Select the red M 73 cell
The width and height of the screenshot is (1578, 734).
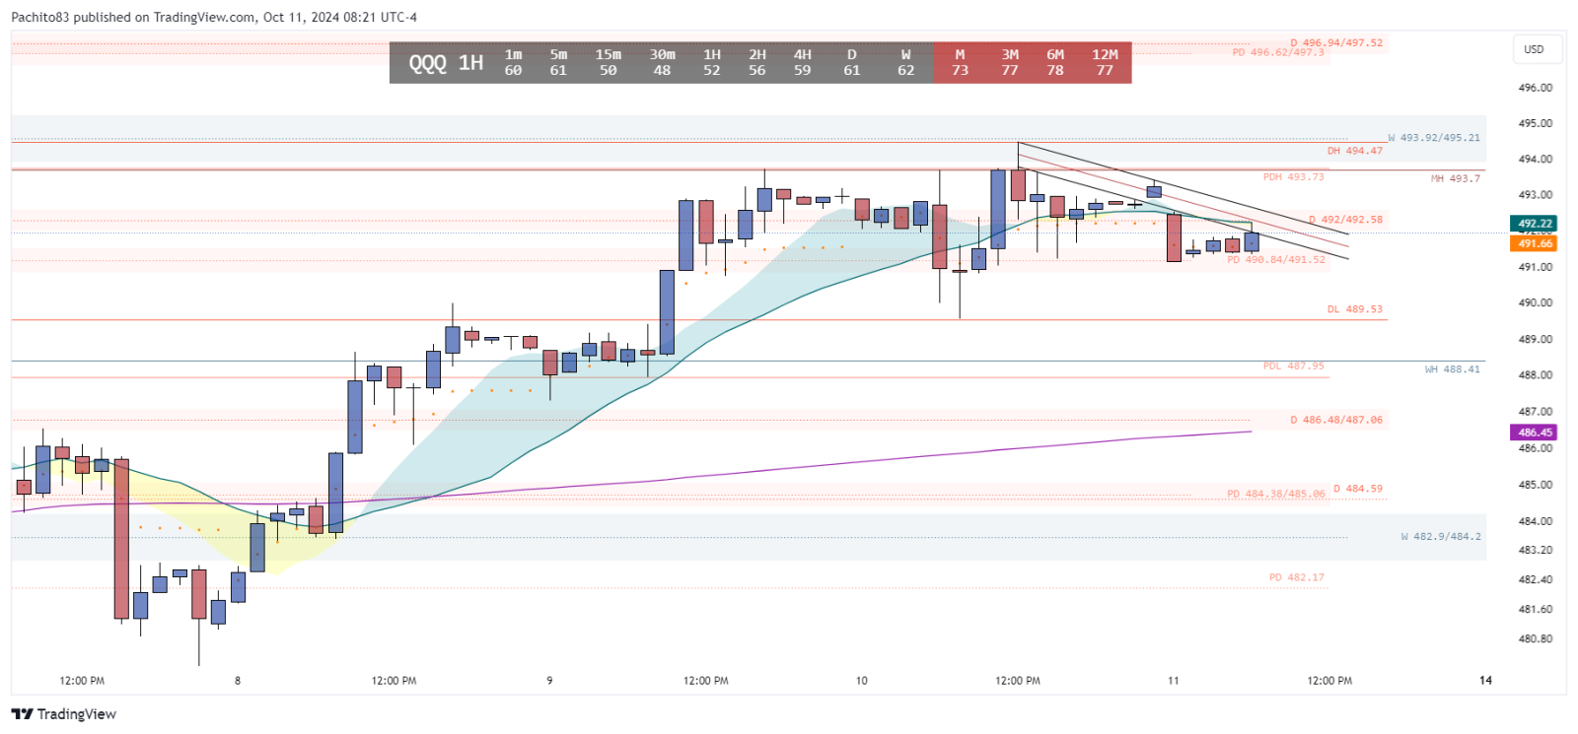pos(960,63)
